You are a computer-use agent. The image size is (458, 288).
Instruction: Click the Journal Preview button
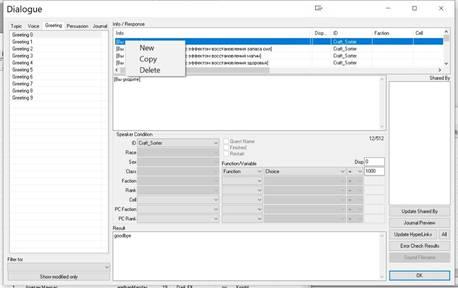tap(419, 223)
